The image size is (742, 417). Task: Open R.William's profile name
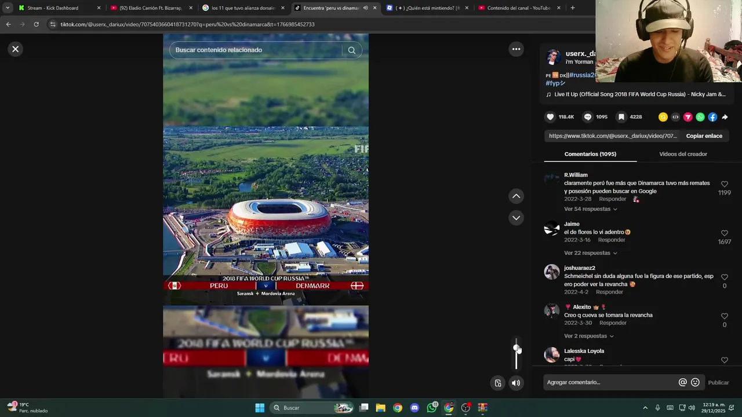tap(576, 175)
